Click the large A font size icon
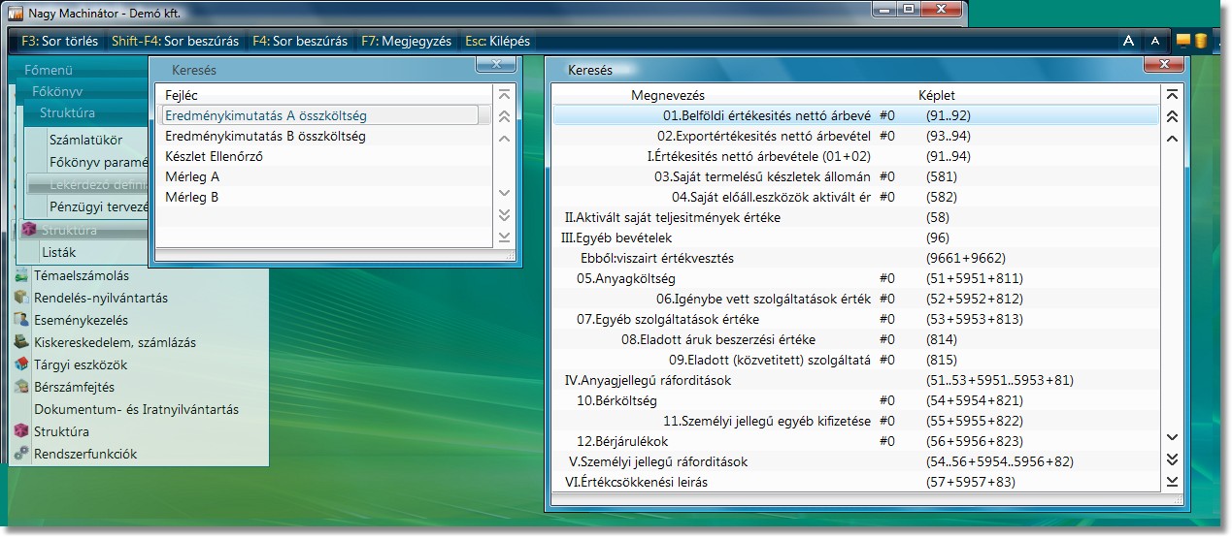Screen dimensions: 1232x538 point(1128,41)
